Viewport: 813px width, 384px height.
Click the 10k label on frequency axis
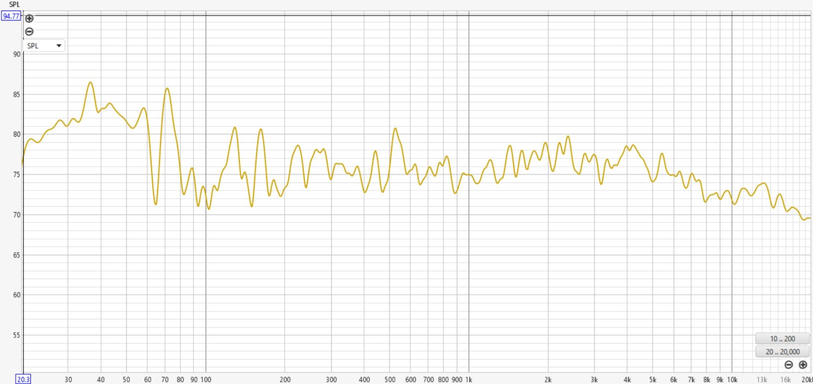coord(732,380)
